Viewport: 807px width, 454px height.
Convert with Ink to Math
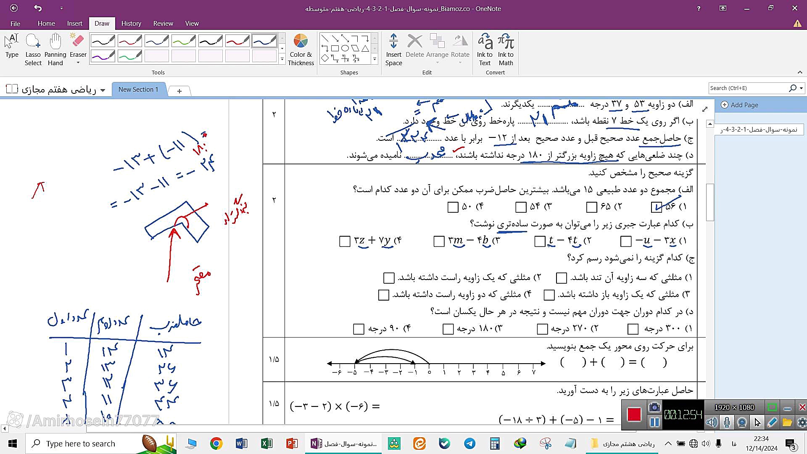point(506,50)
